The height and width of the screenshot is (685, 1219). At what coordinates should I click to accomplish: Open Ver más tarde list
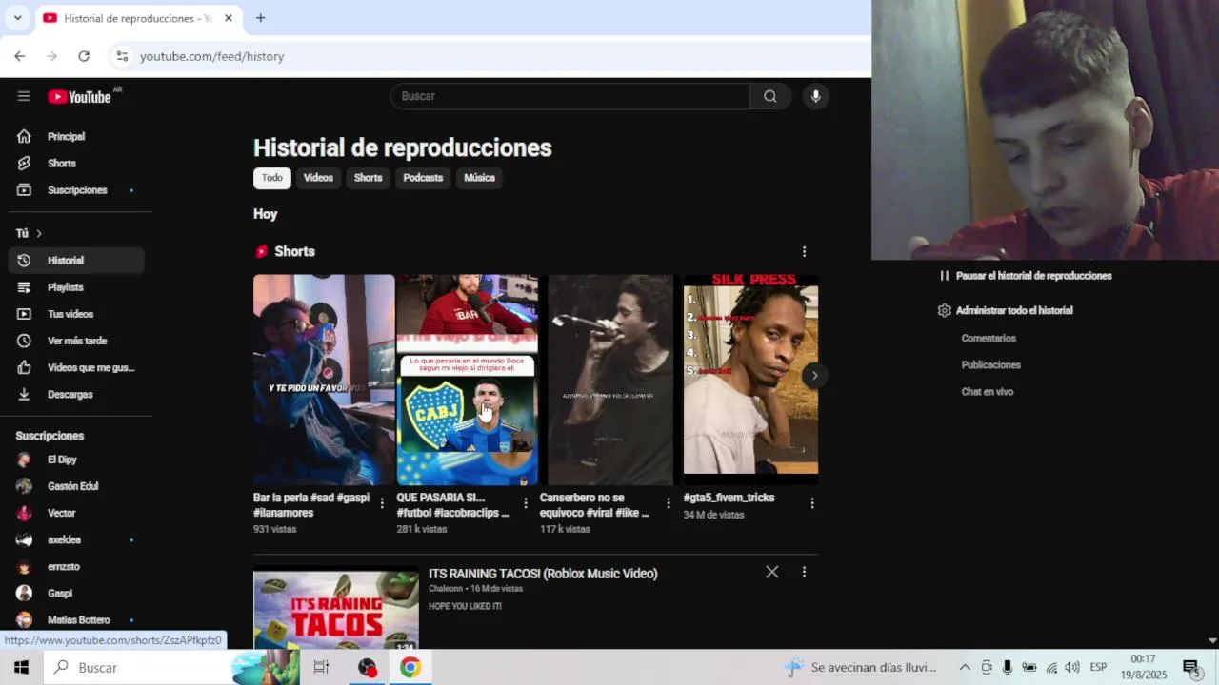point(76,340)
